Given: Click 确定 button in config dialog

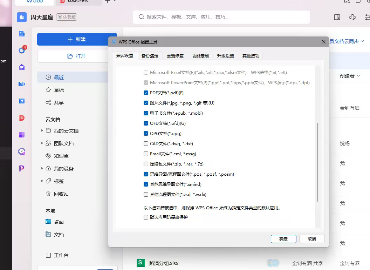Looking at the screenshot, I should [283, 239].
